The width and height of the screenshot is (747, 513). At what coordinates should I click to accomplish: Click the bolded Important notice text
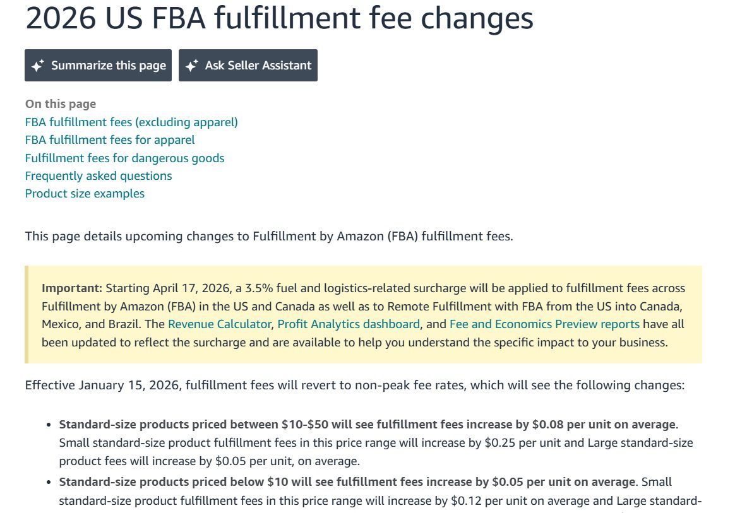(x=64, y=288)
